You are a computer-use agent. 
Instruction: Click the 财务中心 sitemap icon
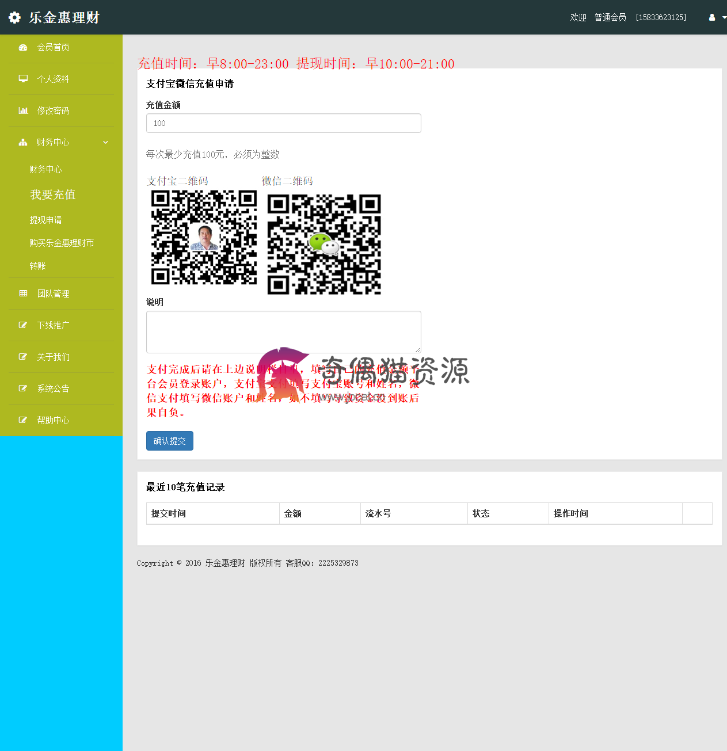(x=23, y=142)
